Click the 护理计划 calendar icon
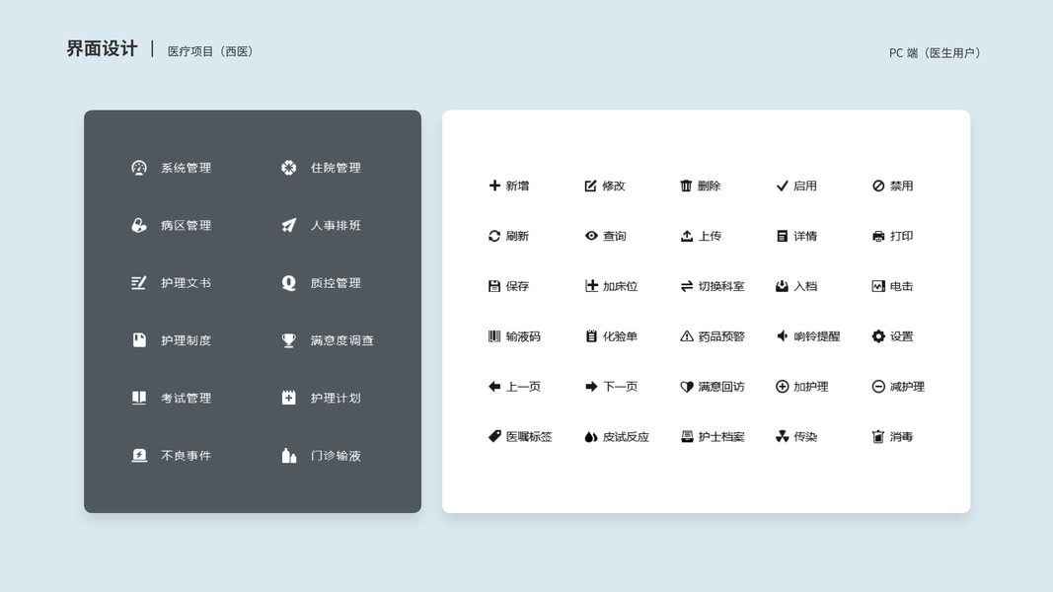The height and width of the screenshot is (592, 1053). 289,398
